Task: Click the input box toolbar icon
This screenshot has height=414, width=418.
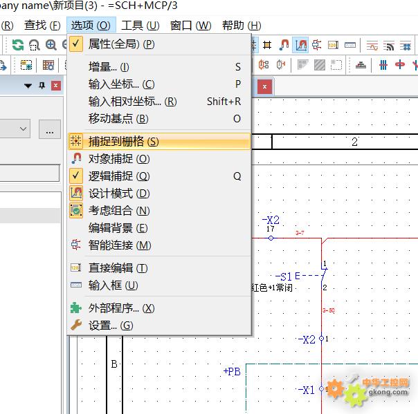Action: tap(349, 45)
